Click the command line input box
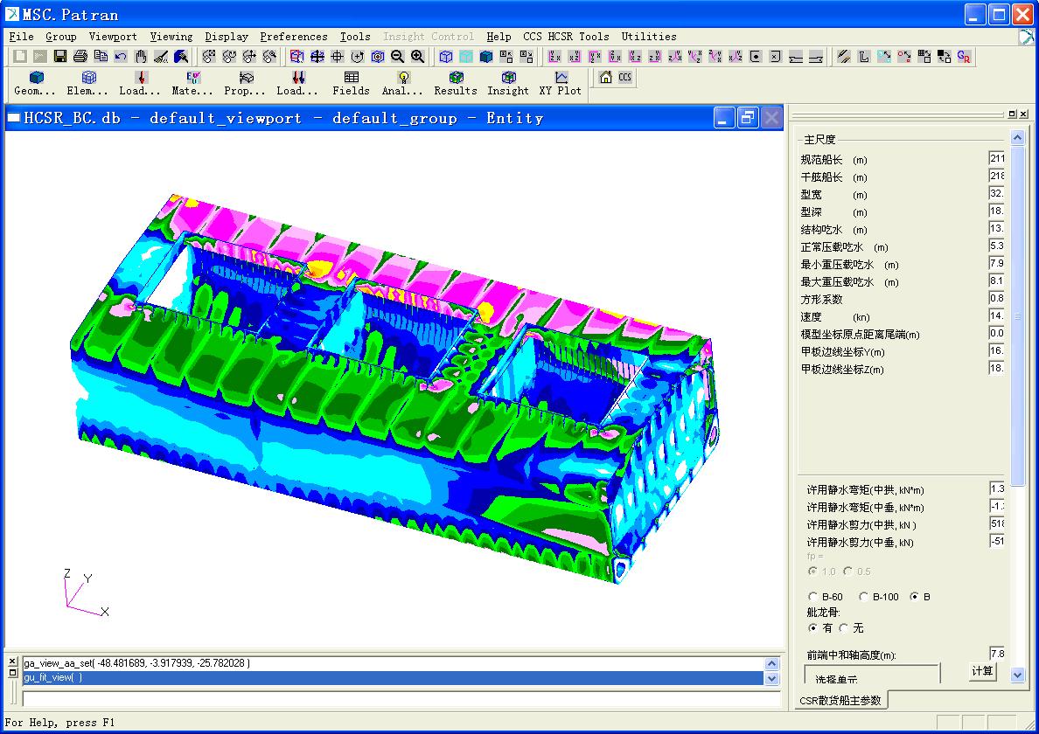 click(401, 699)
